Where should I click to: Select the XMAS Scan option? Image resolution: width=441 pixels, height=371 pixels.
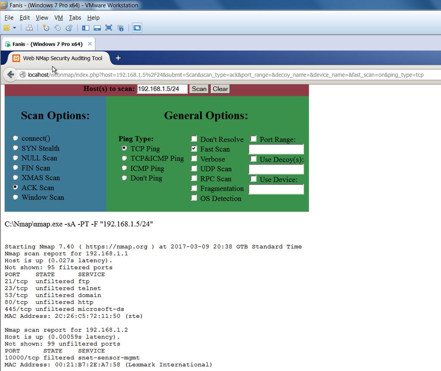coord(16,177)
